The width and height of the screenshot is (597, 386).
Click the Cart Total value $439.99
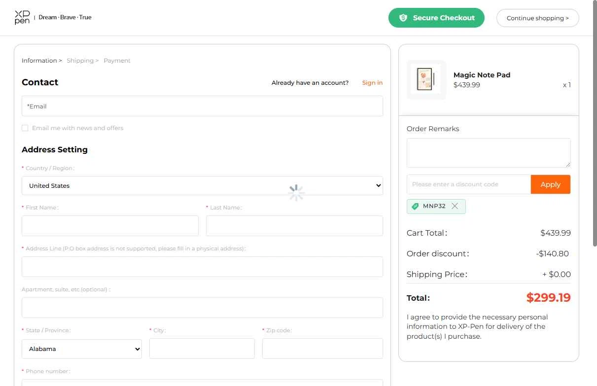tap(556, 233)
